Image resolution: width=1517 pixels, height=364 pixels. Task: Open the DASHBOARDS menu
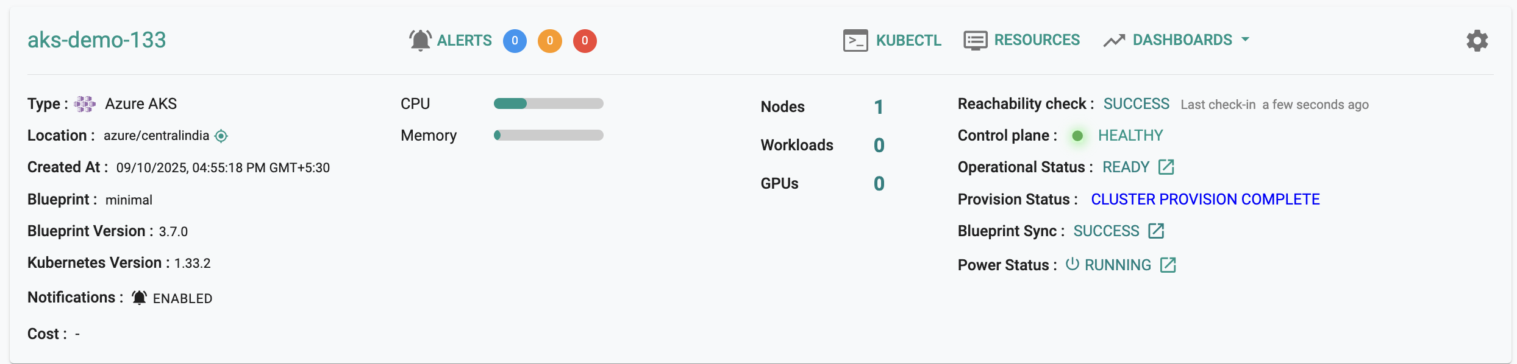click(1182, 40)
